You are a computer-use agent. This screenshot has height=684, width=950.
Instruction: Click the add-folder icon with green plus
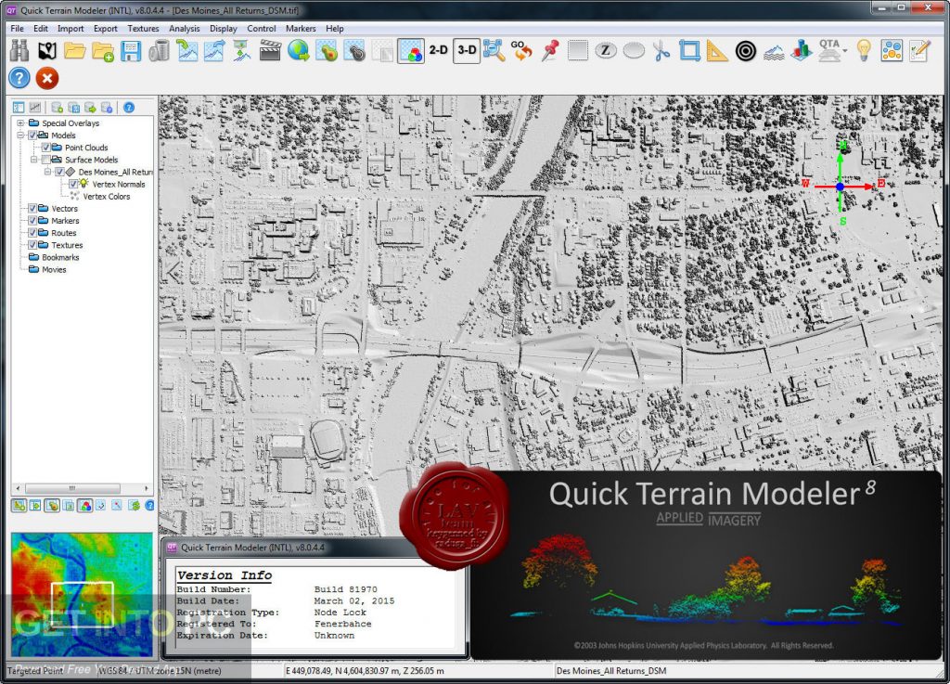point(103,51)
